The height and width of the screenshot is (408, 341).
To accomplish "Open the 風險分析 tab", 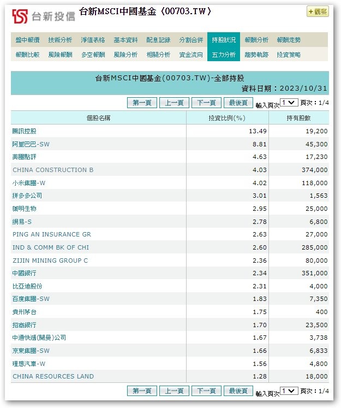I will [125, 55].
